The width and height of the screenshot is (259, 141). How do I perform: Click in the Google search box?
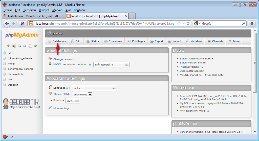pos(221,23)
